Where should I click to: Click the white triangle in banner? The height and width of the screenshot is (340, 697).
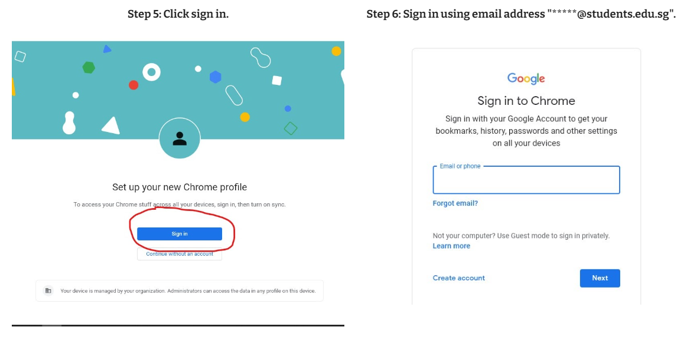(111, 126)
